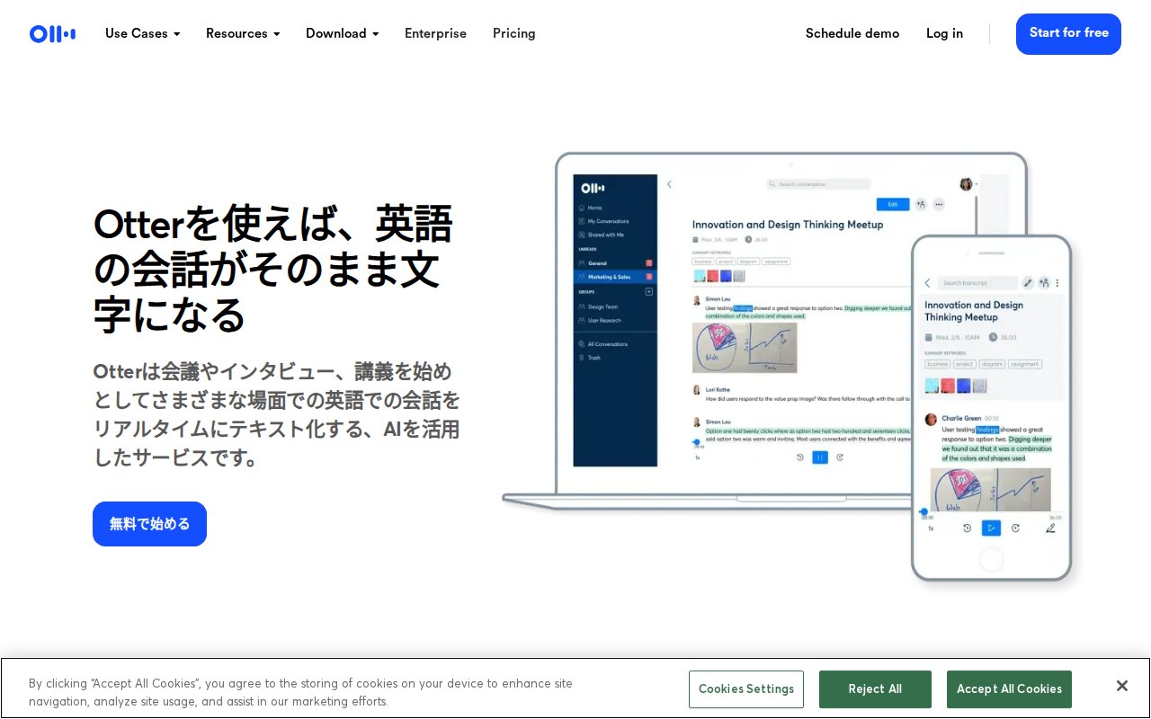Screen dimensions: 1151x719
Task: Click the pause icon in laptop mockup
Action: coord(820,457)
